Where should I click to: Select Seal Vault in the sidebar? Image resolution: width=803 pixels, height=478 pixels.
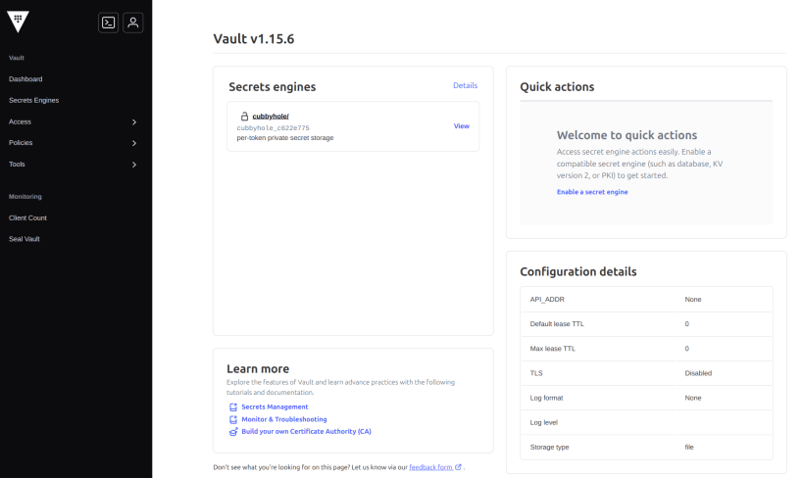[x=25, y=239]
